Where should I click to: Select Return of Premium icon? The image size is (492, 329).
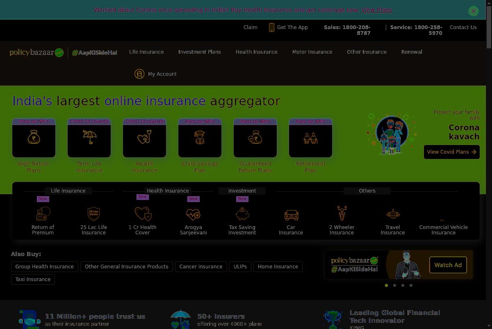click(x=43, y=213)
